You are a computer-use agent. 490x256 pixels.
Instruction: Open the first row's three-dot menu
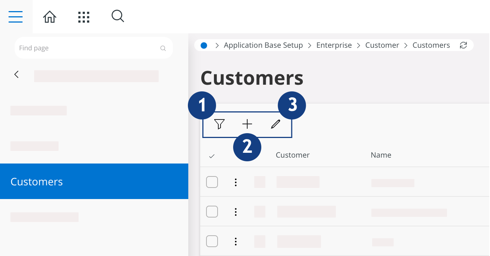[x=235, y=182]
